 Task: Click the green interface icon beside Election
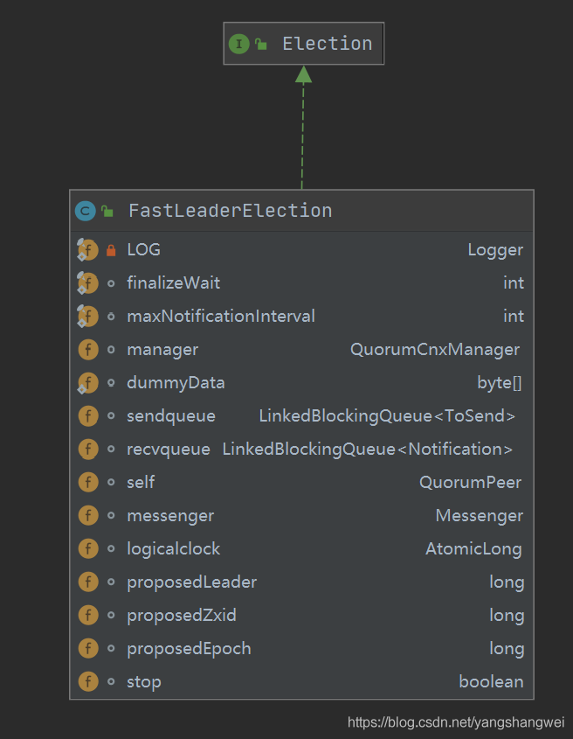click(238, 44)
